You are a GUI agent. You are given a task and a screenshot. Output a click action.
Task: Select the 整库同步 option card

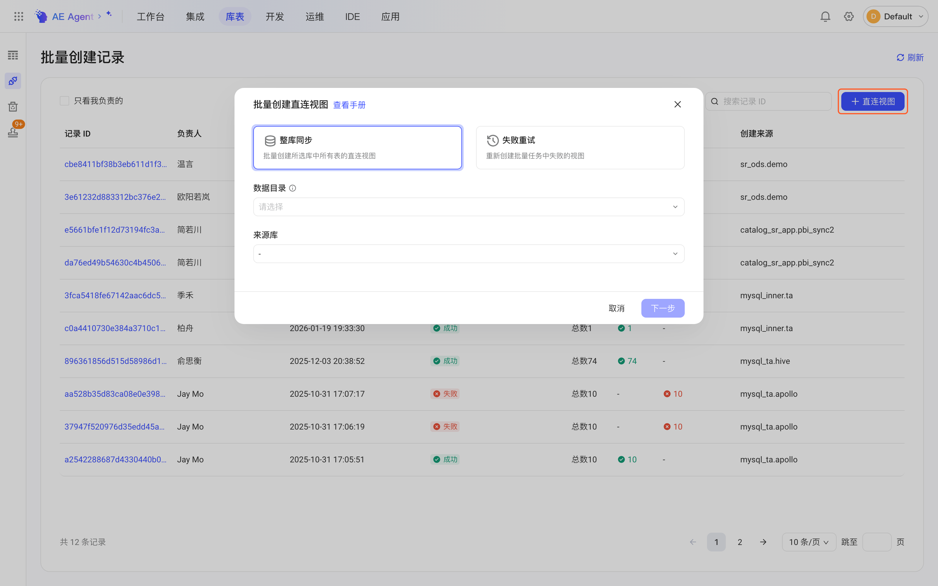357,148
